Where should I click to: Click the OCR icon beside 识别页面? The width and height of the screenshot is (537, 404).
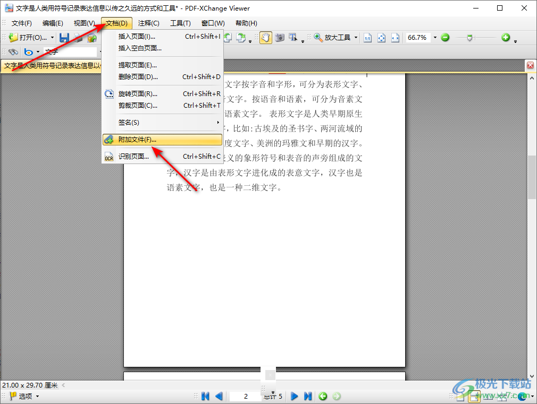[109, 157]
